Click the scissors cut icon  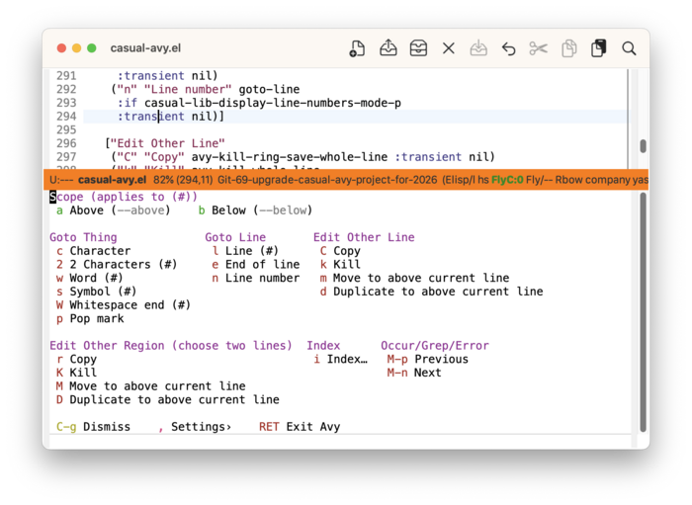coord(539,48)
